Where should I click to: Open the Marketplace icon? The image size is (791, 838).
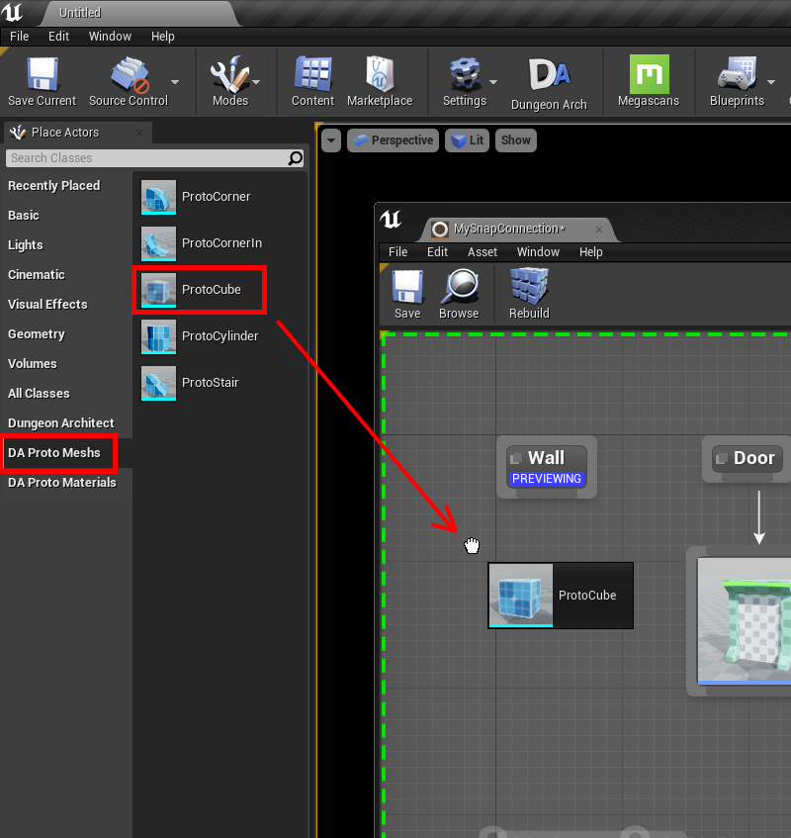coord(380,75)
